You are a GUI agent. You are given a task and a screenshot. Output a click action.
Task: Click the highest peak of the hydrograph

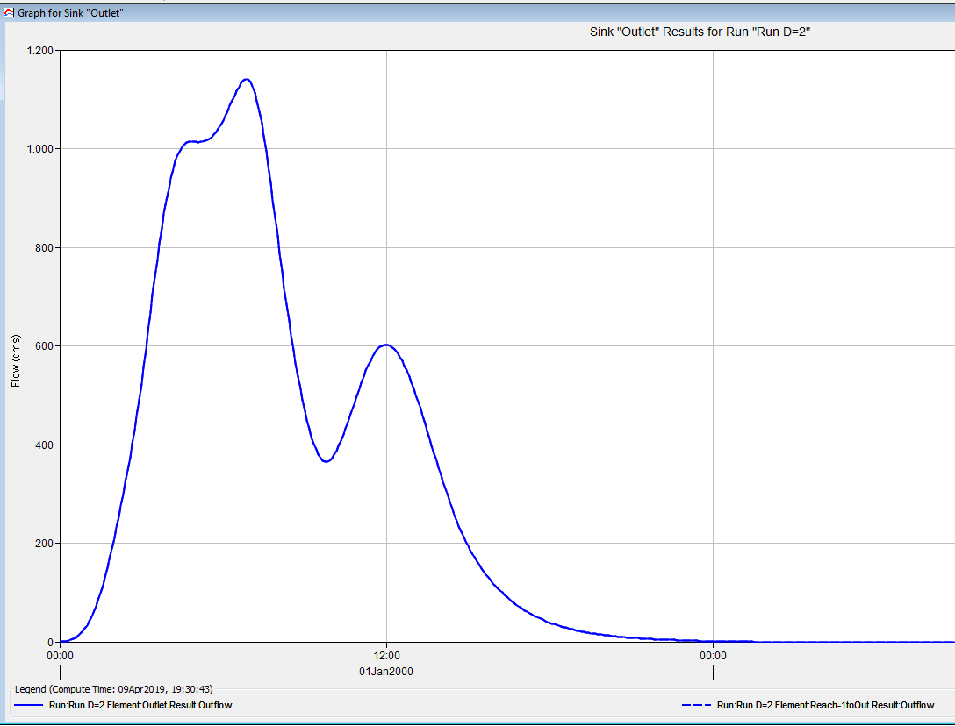click(247, 79)
